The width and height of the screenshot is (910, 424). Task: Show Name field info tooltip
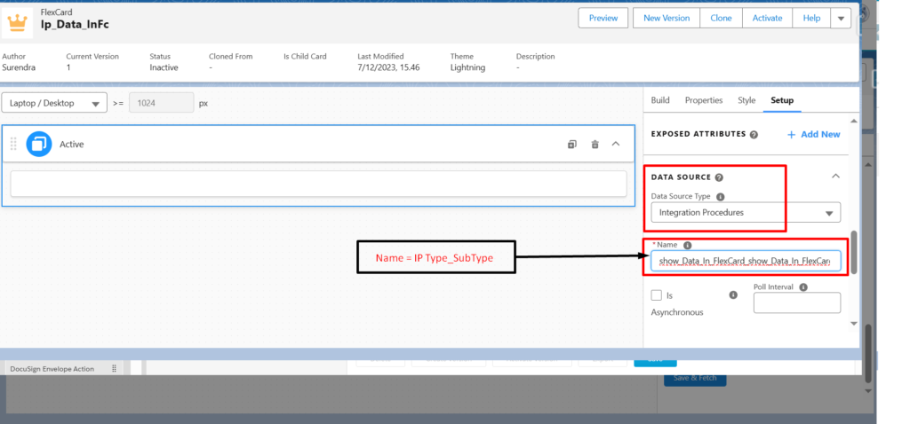688,245
